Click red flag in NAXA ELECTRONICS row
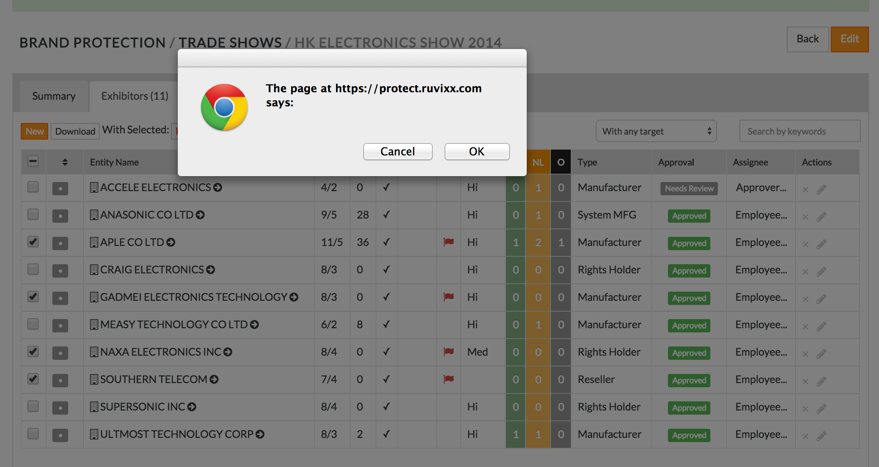Viewport: 879px width, 467px height. [x=448, y=351]
